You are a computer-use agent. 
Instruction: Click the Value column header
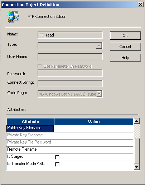tap(93, 122)
